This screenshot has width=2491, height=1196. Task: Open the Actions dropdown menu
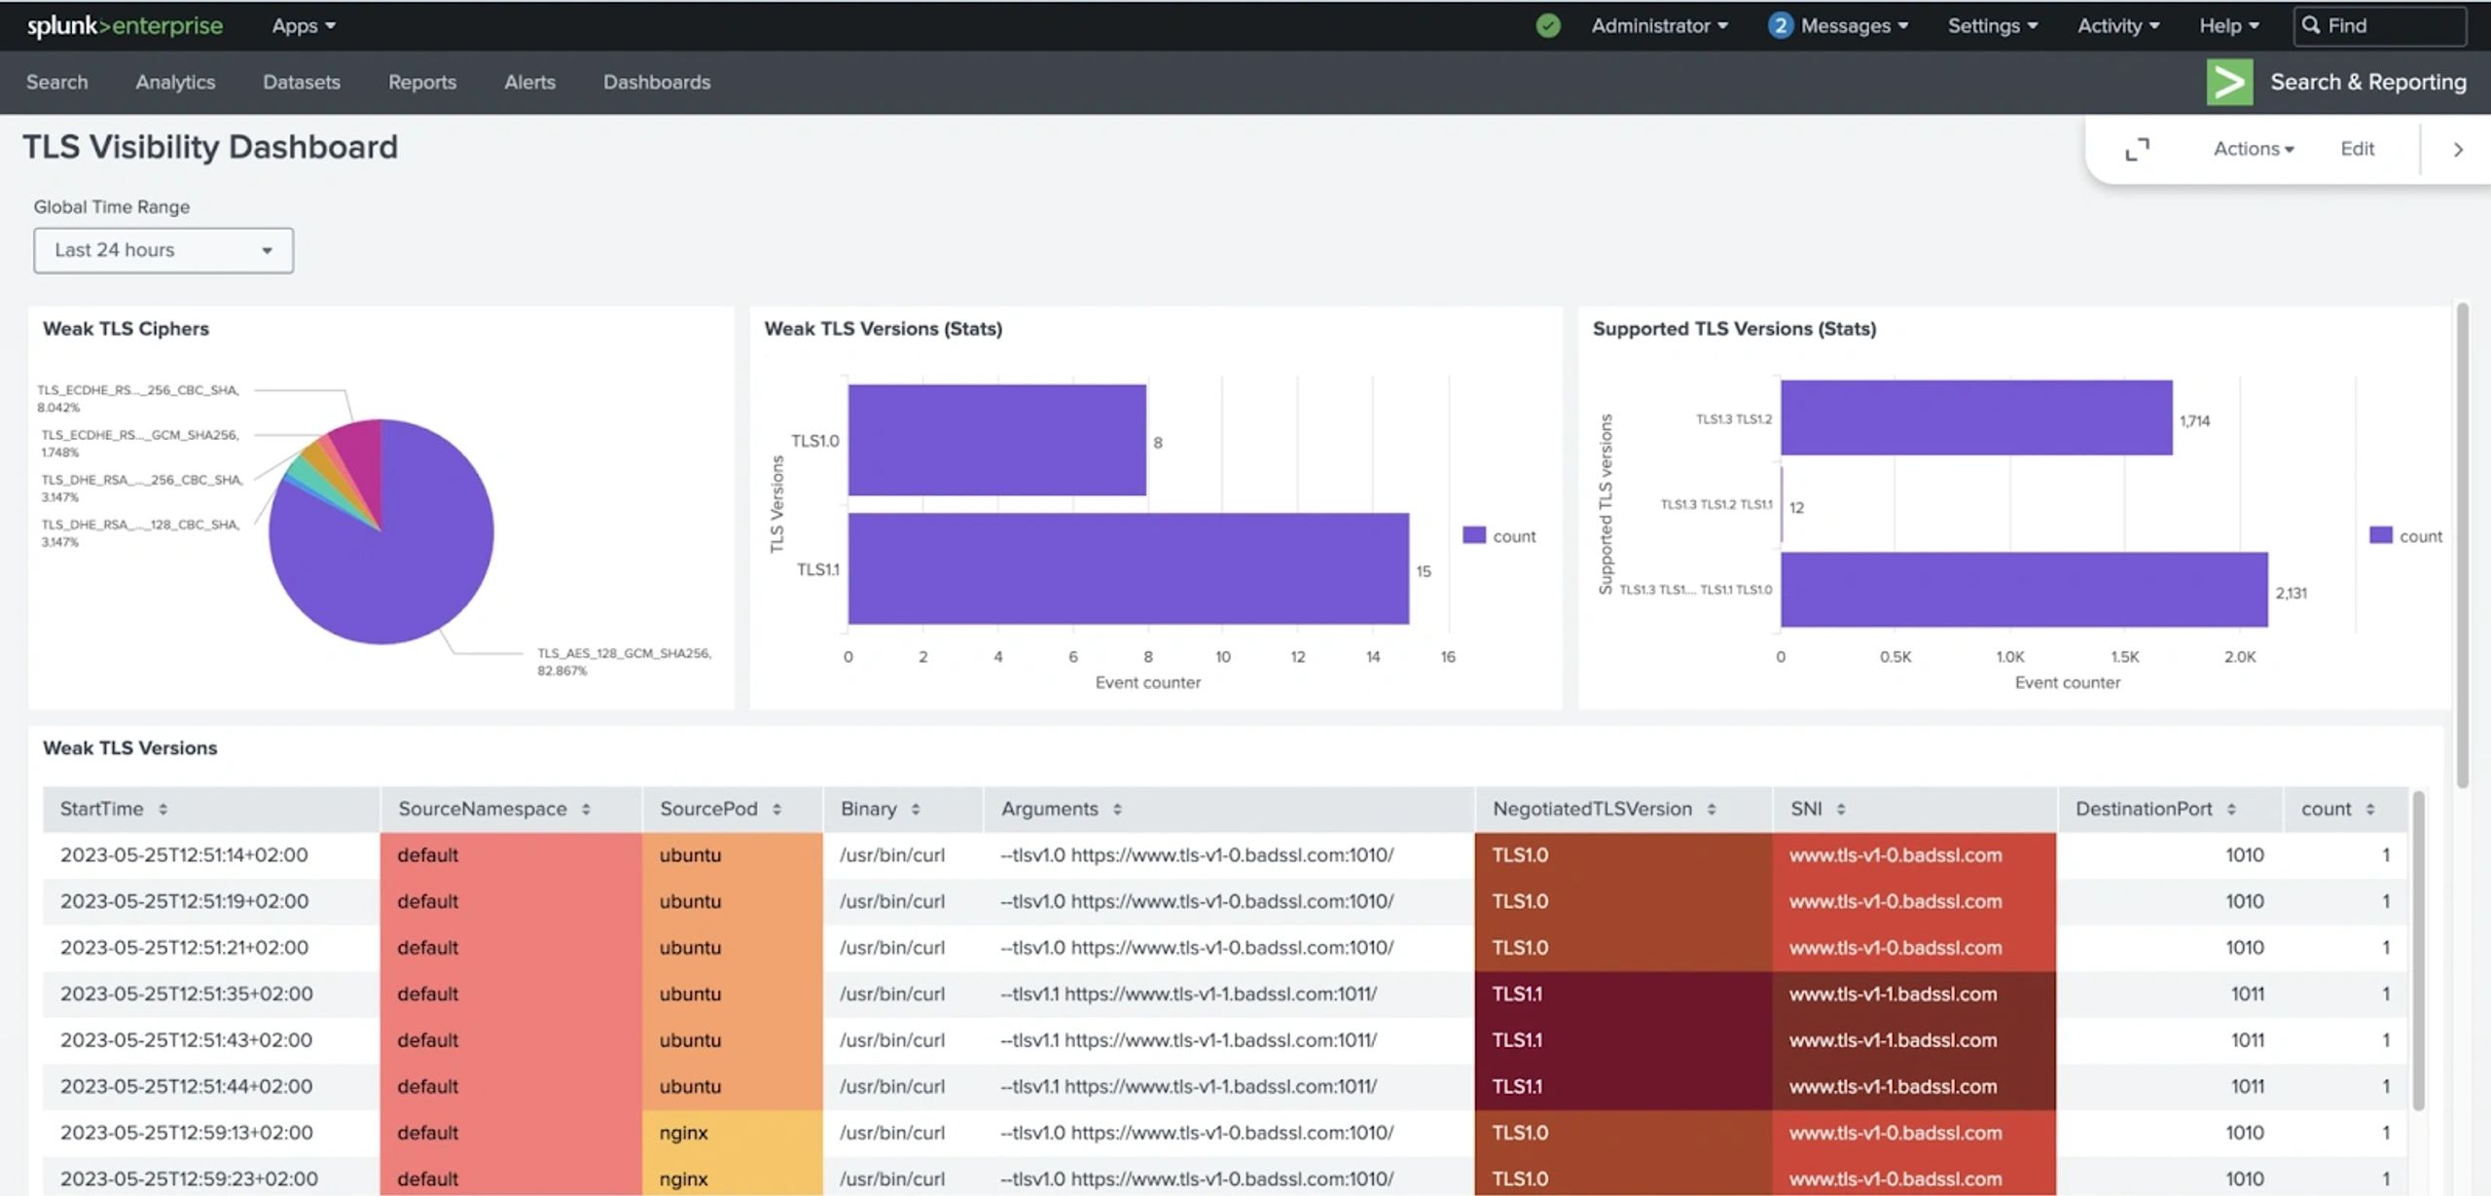click(x=2253, y=149)
